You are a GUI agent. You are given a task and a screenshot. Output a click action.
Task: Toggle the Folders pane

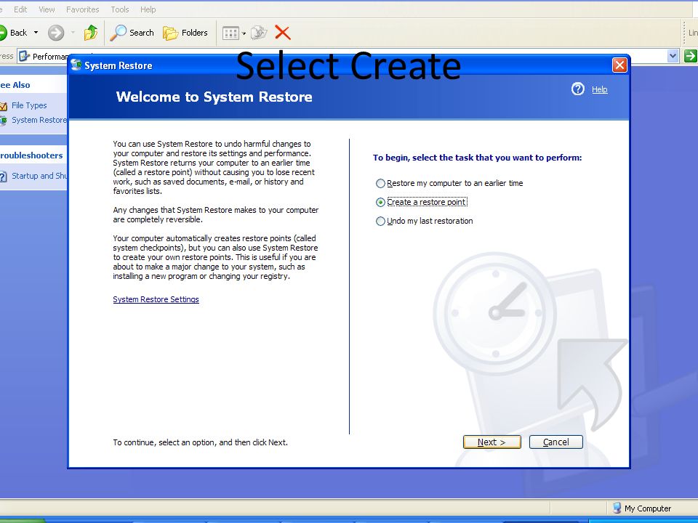185,33
